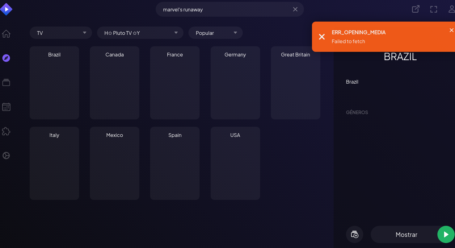Image resolution: width=455 pixels, height=248 pixels.
Task: Select the France card
Action: click(x=175, y=83)
